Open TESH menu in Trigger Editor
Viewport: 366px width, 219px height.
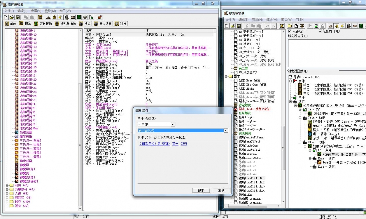[x=300, y=19]
